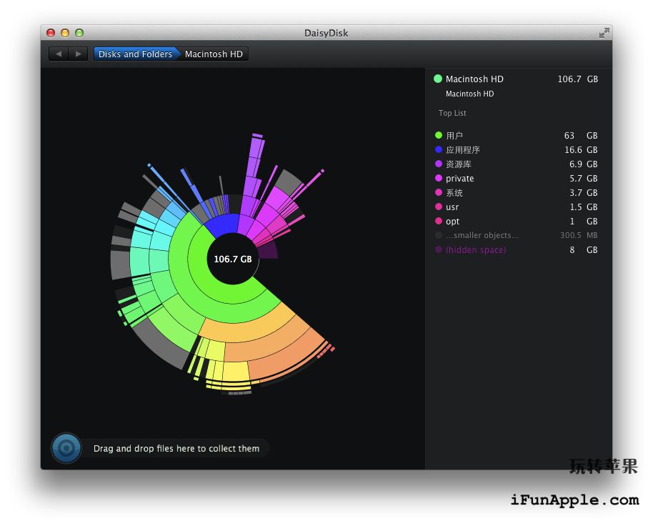Select the 资源库 row in Top List
The width and height of the screenshot is (653, 526).
tap(516, 164)
